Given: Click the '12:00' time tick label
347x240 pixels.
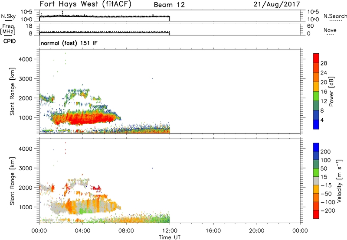Looking at the screenshot, I should tap(170, 231).
